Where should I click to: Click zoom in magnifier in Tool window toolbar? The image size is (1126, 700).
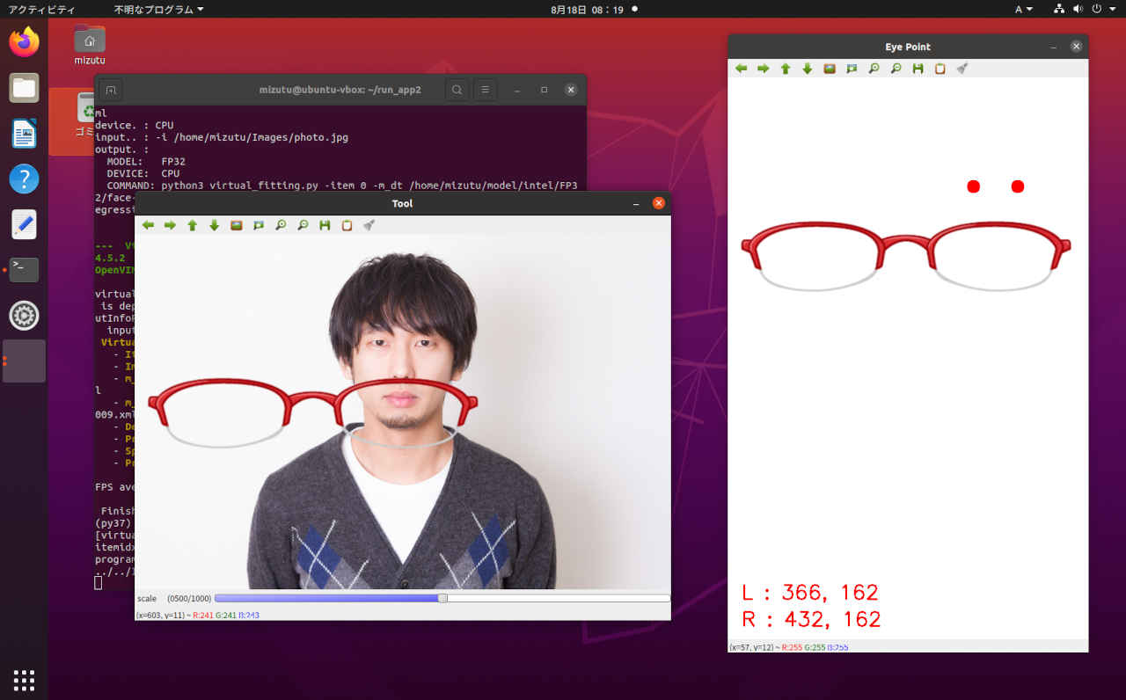pyautogui.click(x=281, y=225)
